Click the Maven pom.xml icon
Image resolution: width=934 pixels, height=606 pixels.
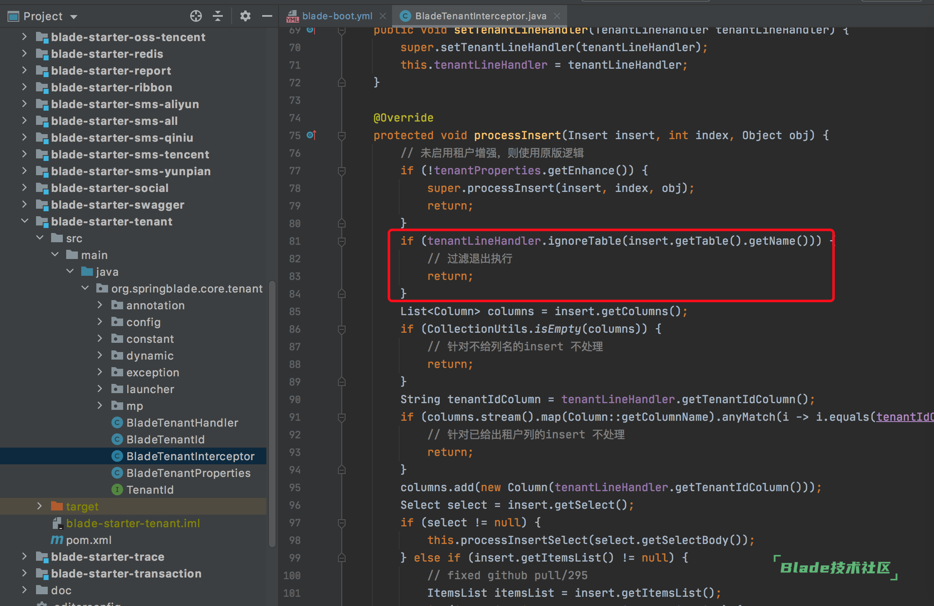click(x=57, y=540)
